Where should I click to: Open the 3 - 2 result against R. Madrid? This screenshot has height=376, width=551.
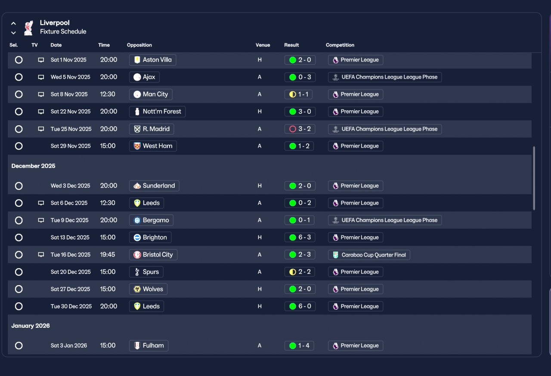click(300, 129)
